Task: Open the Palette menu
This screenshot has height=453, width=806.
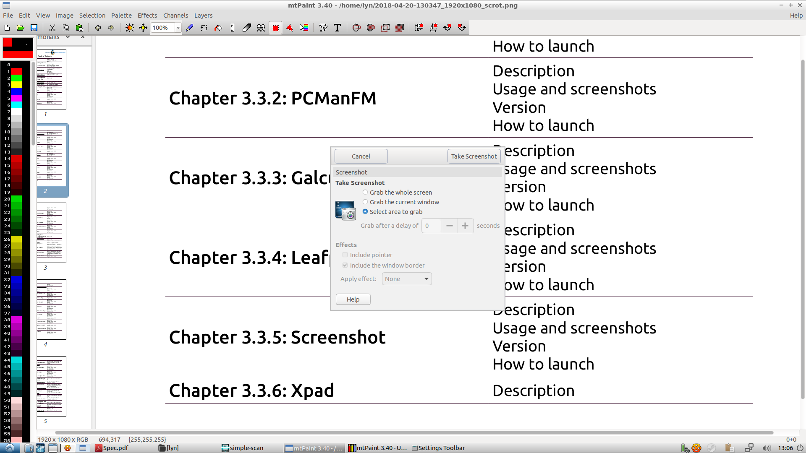Action: coord(121,16)
